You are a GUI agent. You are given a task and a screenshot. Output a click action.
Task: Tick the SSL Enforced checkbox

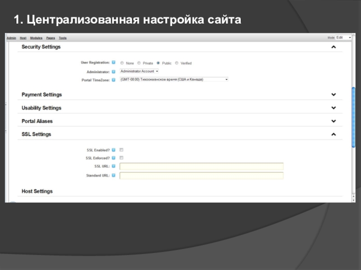pyautogui.click(x=121, y=158)
